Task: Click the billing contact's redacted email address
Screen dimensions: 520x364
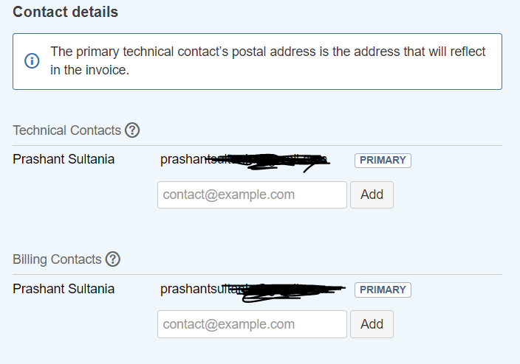Action: point(253,290)
